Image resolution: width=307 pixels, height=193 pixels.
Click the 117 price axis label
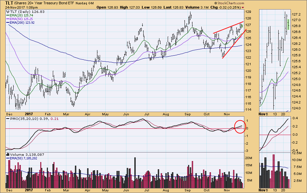(x=248, y=91)
